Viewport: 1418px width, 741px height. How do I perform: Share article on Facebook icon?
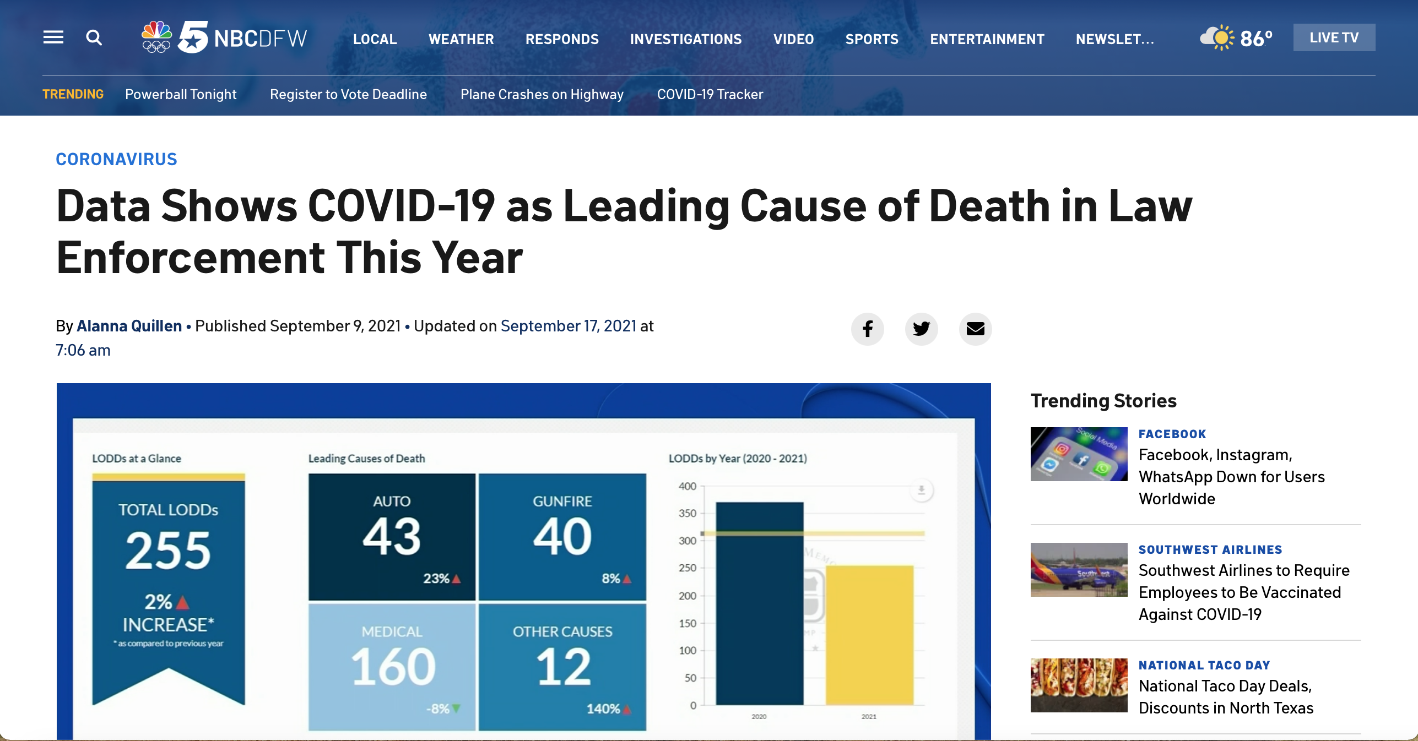tap(867, 329)
